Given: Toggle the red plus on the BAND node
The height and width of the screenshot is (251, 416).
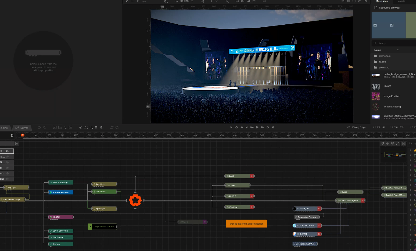Looking at the screenshot, I should coord(252,176).
